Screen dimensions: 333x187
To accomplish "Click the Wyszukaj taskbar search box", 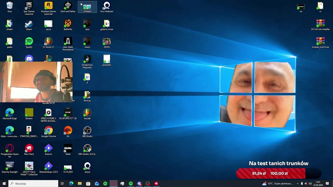I will pos(33,184).
